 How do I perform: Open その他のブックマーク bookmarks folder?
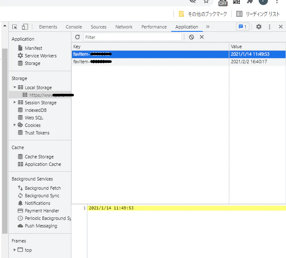pos(203,14)
